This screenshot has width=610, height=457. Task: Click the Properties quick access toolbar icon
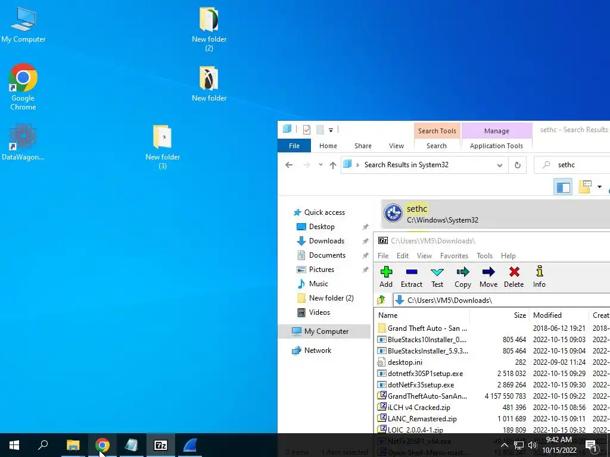307,129
